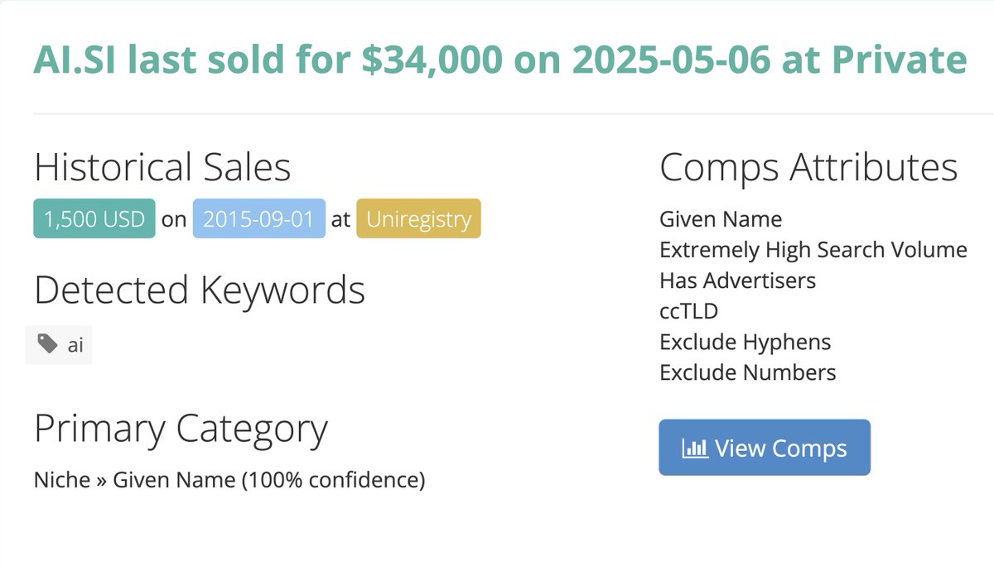994x566 pixels.
Task: Click the Comps Attributes heading
Action: [808, 168]
